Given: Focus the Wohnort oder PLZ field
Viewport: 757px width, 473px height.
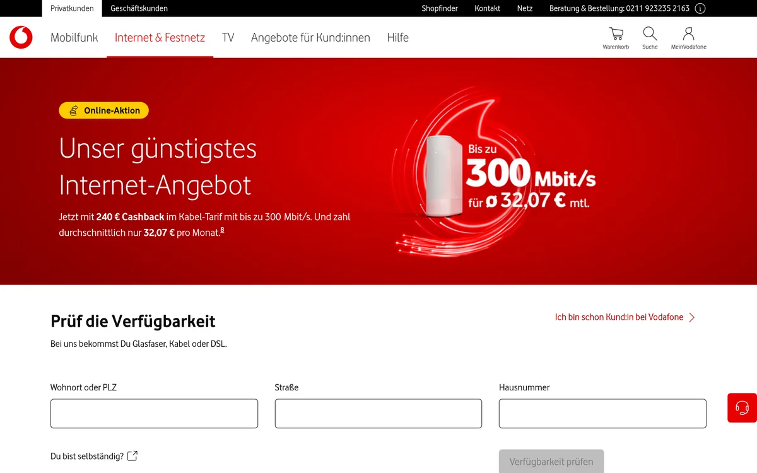Looking at the screenshot, I should [154, 414].
